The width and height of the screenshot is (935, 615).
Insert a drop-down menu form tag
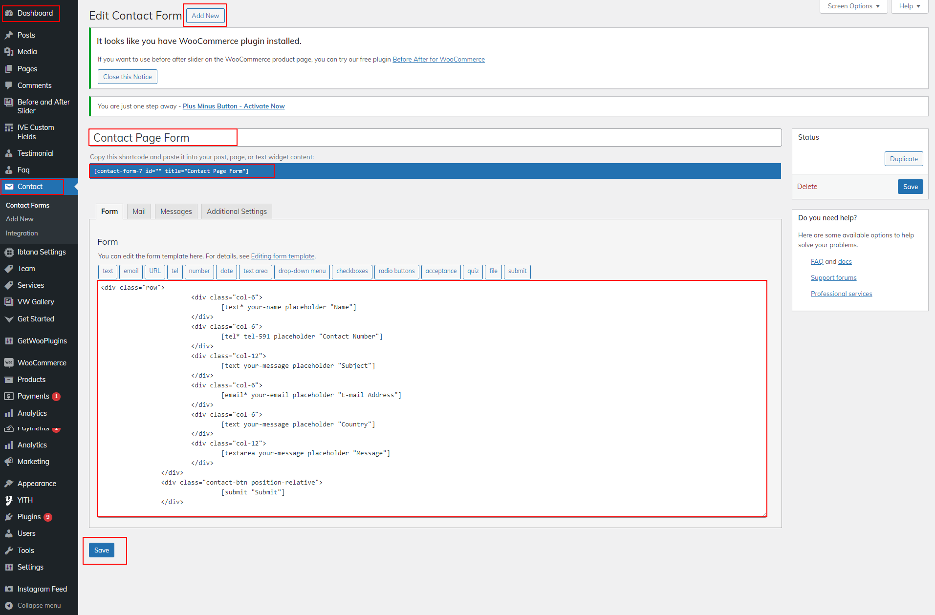click(302, 271)
